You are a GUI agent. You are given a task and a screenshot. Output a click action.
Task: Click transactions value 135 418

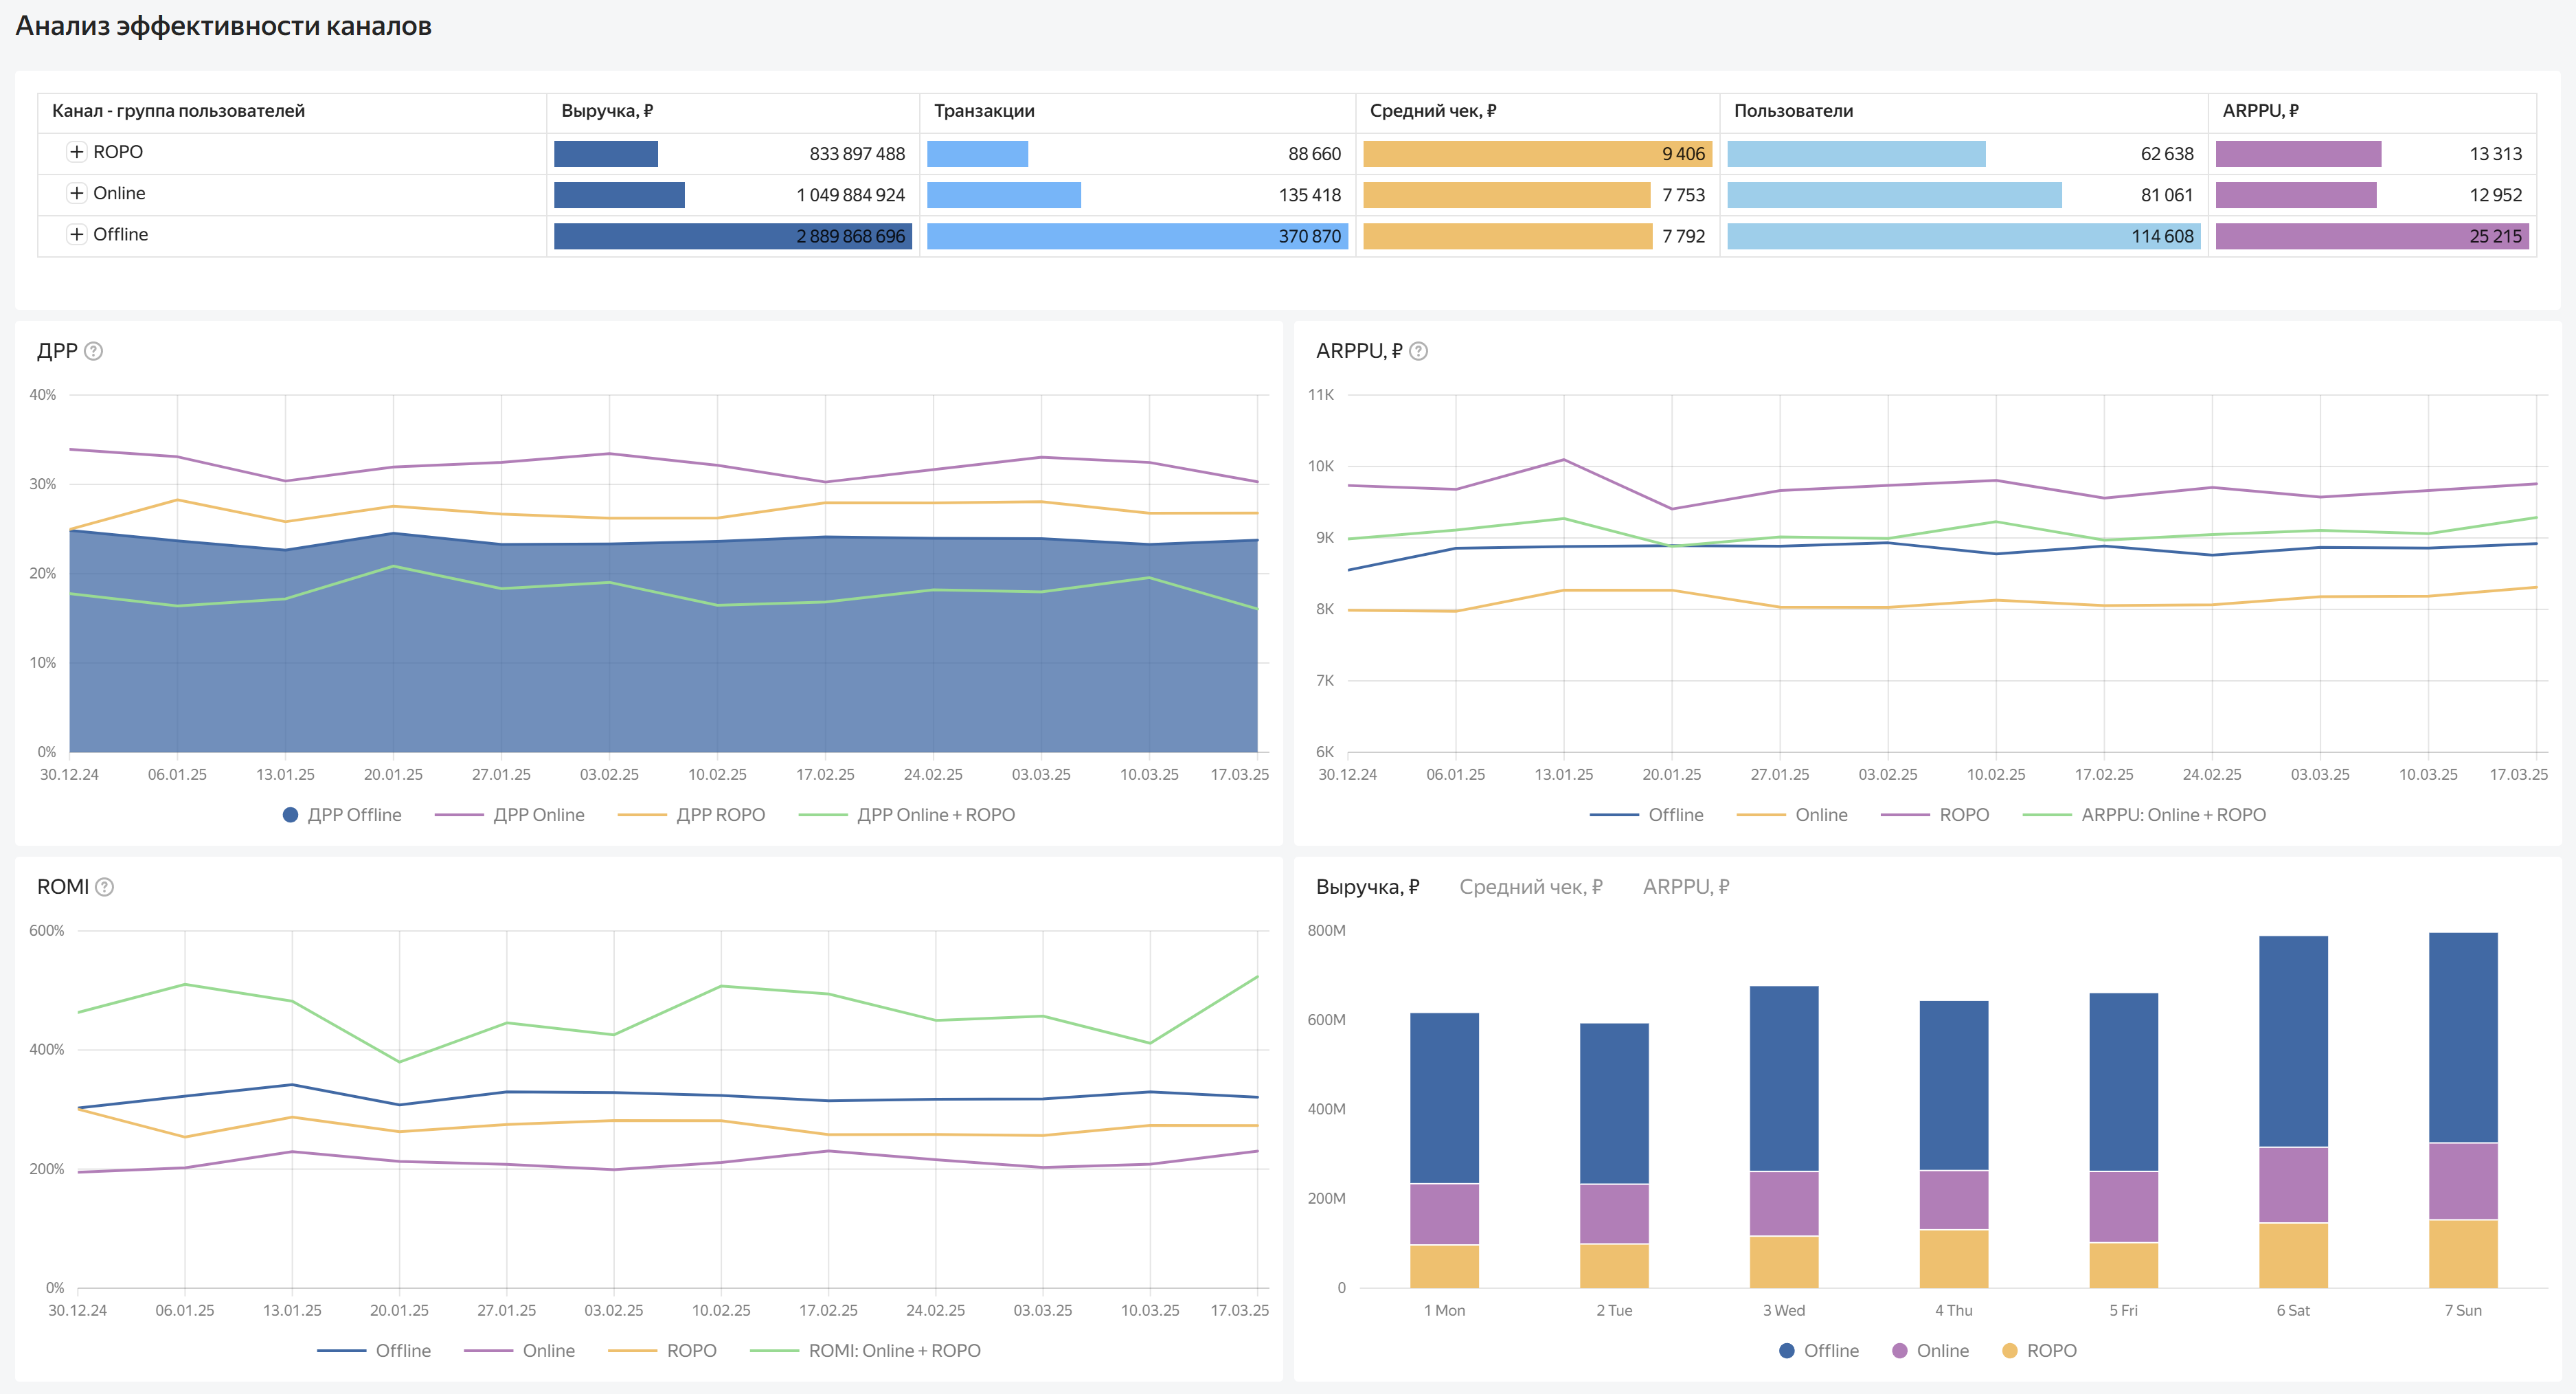[1310, 195]
